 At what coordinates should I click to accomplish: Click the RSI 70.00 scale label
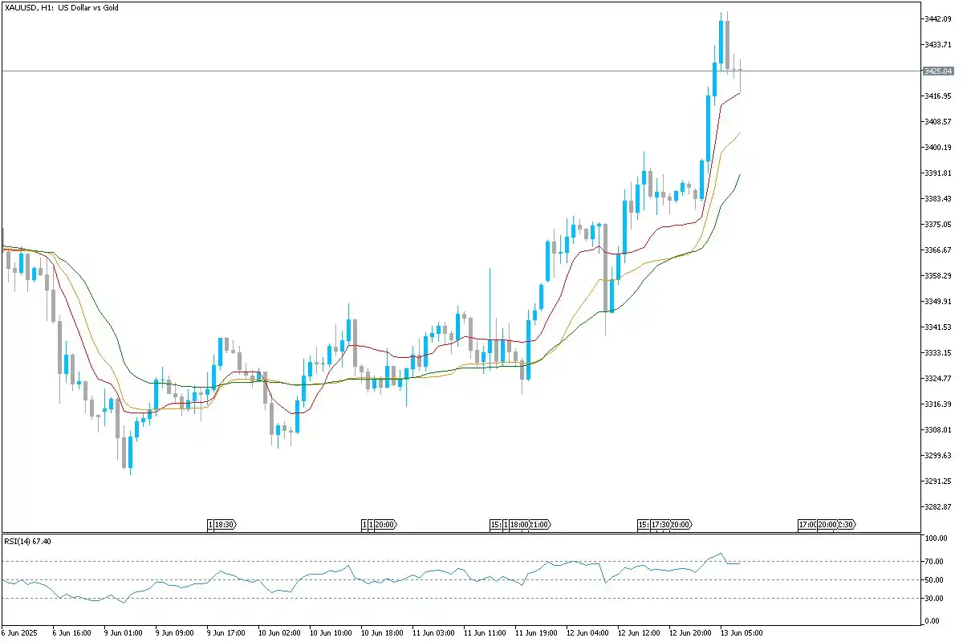933,561
